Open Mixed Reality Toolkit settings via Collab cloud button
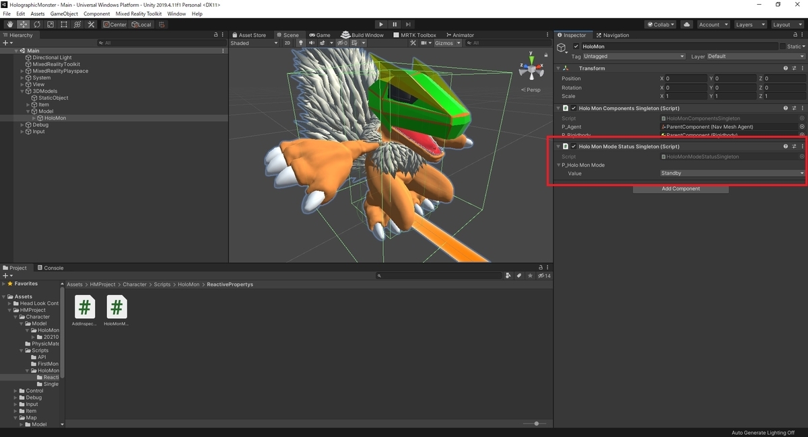Viewport: 808px width, 437px height. 686,24
